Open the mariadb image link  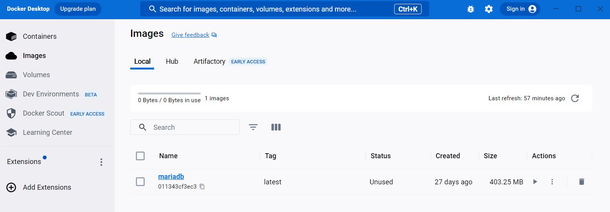click(x=171, y=177)
